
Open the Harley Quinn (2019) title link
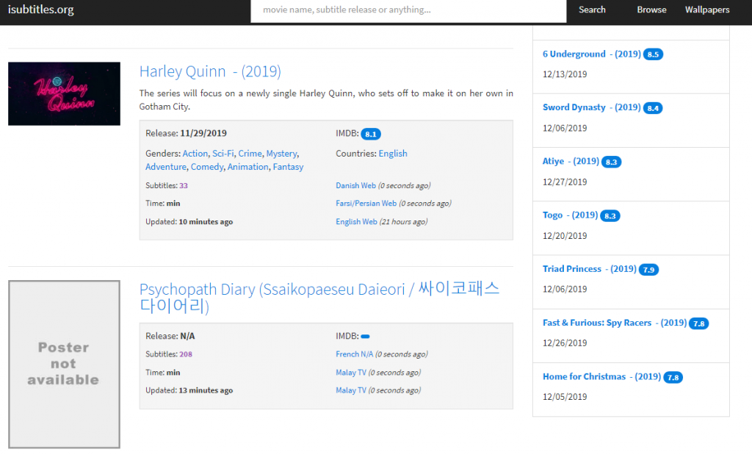pos(210,71)
